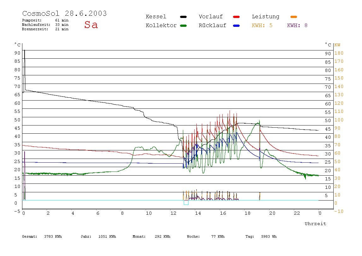Click the 'Kessel' legend label
Viewport: 362px width, 256px height.
coord(156,17)
